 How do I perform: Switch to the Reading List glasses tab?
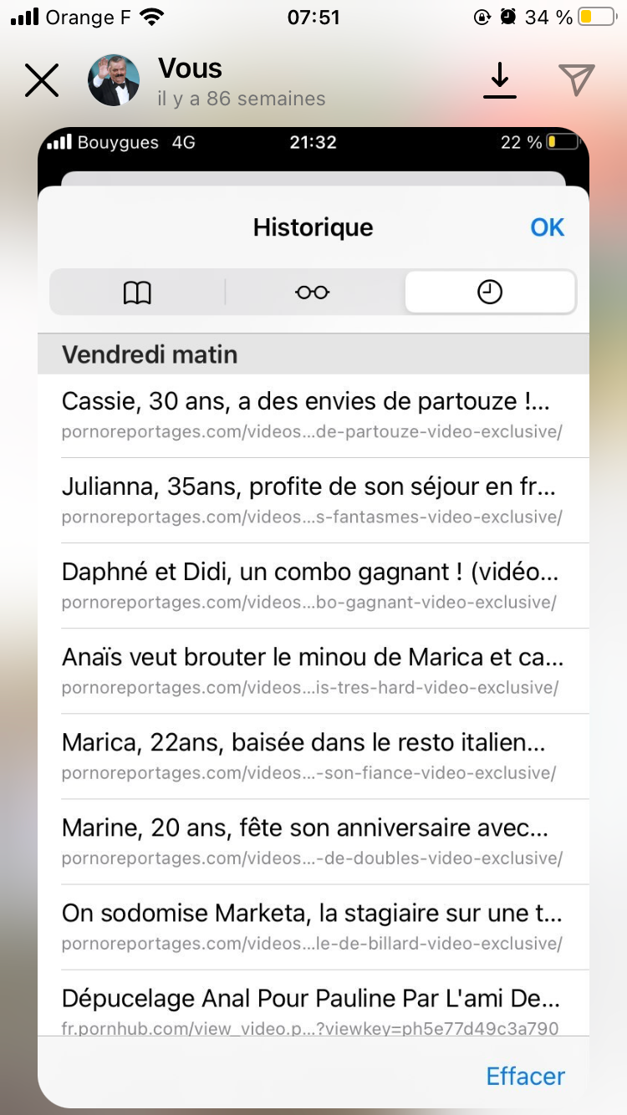click(x=313, y=292)
